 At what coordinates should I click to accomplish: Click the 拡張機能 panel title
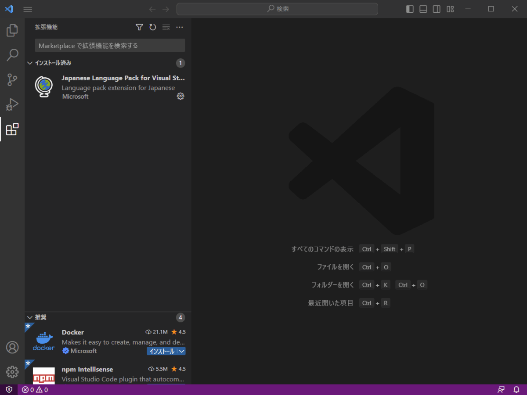(x=46, y=27)
